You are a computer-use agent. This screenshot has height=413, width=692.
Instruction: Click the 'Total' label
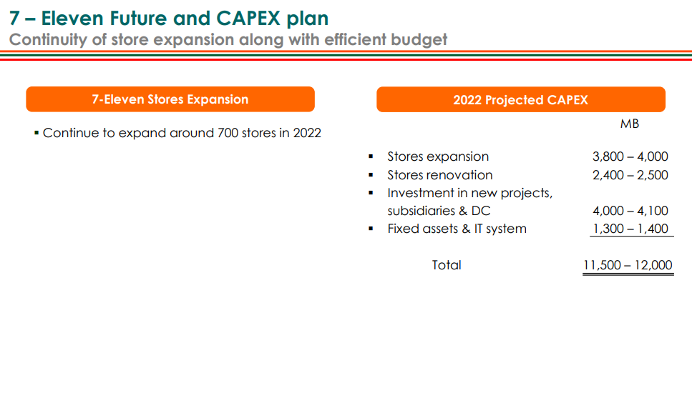coord(447,265)
